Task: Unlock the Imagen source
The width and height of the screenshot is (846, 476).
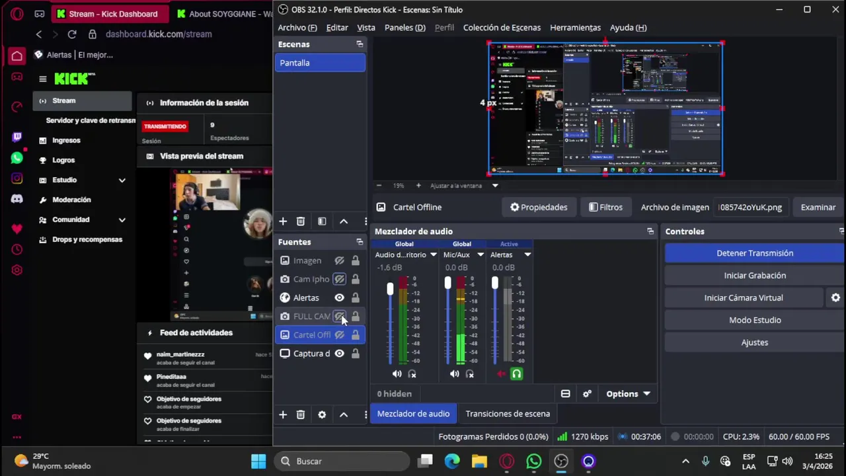Action: pos(356,260)
